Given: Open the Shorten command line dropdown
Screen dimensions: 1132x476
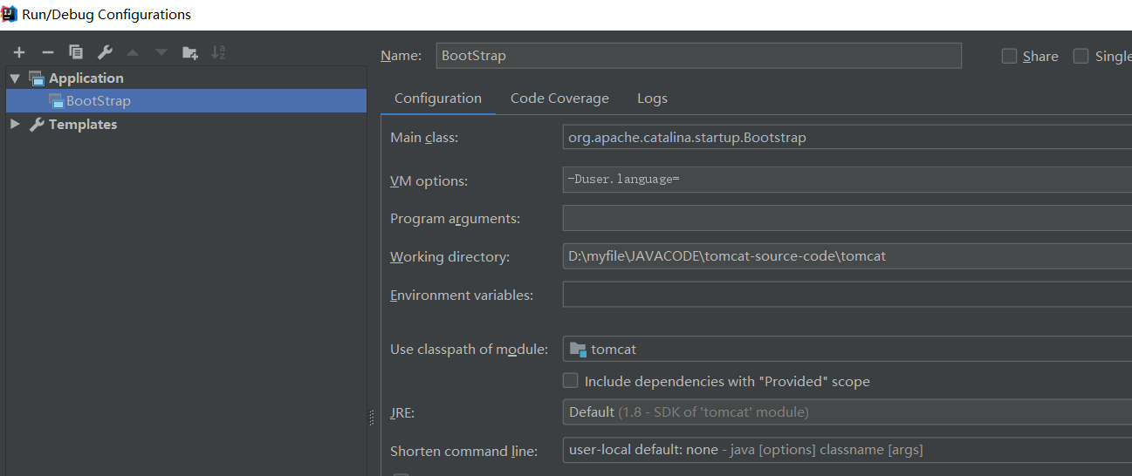Looking at the screenshot, I should click(x=847, y=450).
